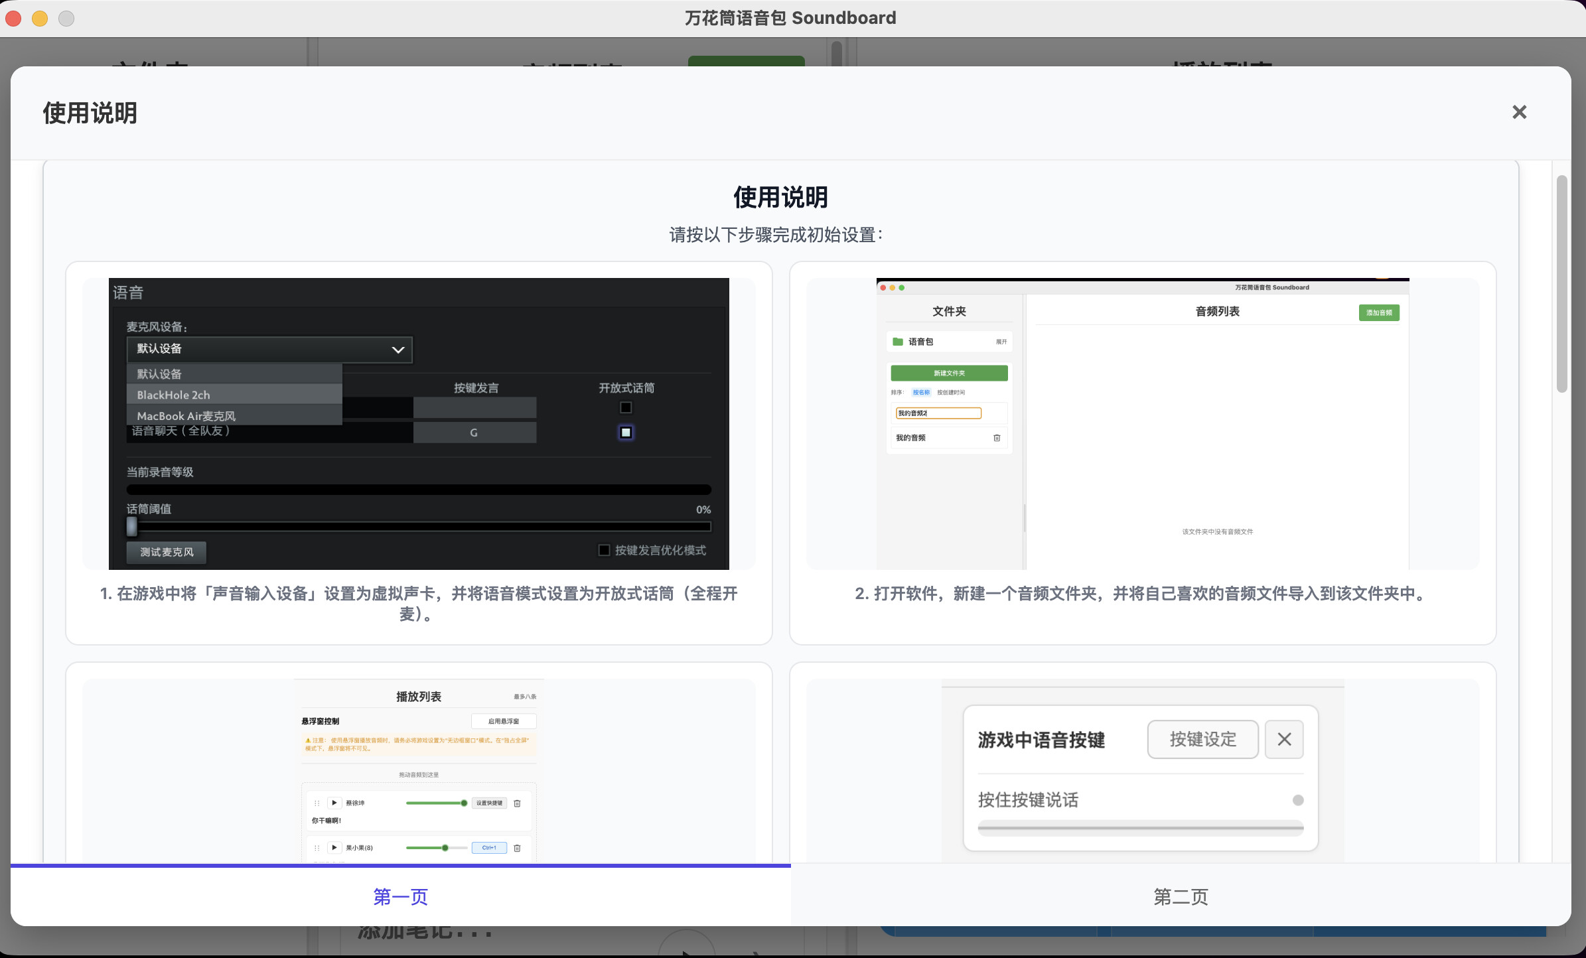Click the 新建文件夹 button
The width and height of the screenshot is (1586, 958).
pyautogui.click(x=948, y=372)
